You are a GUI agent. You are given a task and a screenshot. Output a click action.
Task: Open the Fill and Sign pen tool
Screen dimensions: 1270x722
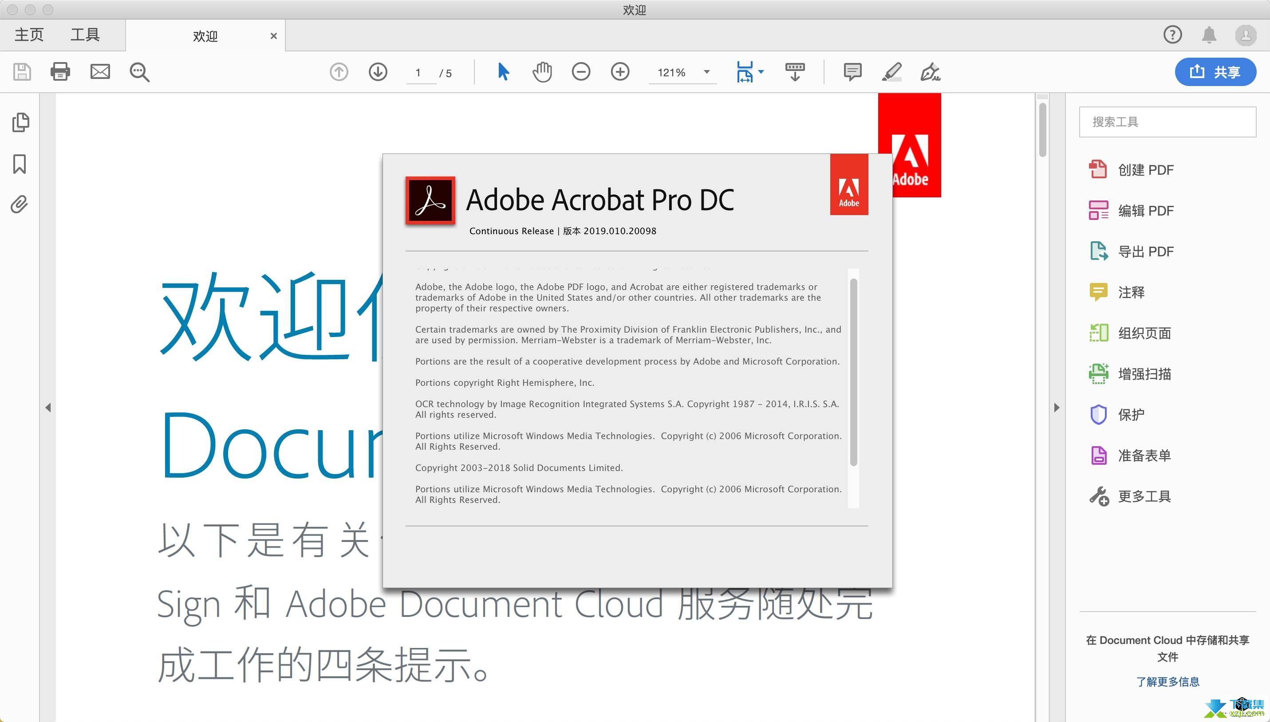930,72
